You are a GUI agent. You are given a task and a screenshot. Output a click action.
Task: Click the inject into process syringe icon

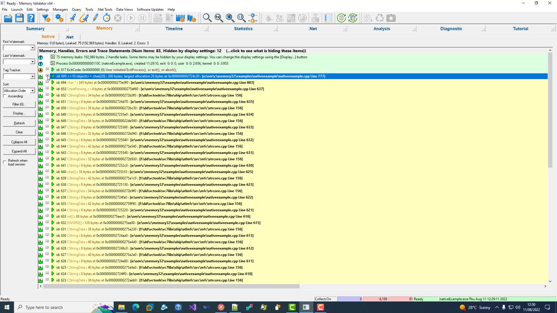pos(95,18)
